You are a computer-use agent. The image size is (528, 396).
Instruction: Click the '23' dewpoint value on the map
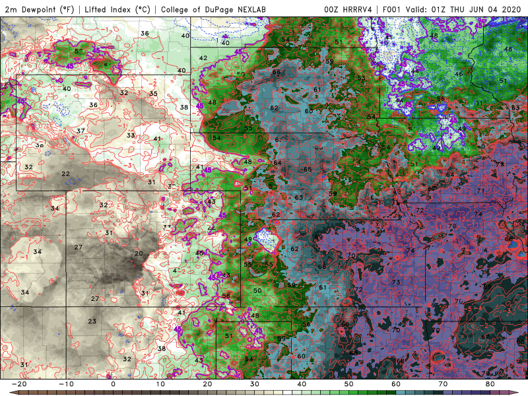click(92, 321)
